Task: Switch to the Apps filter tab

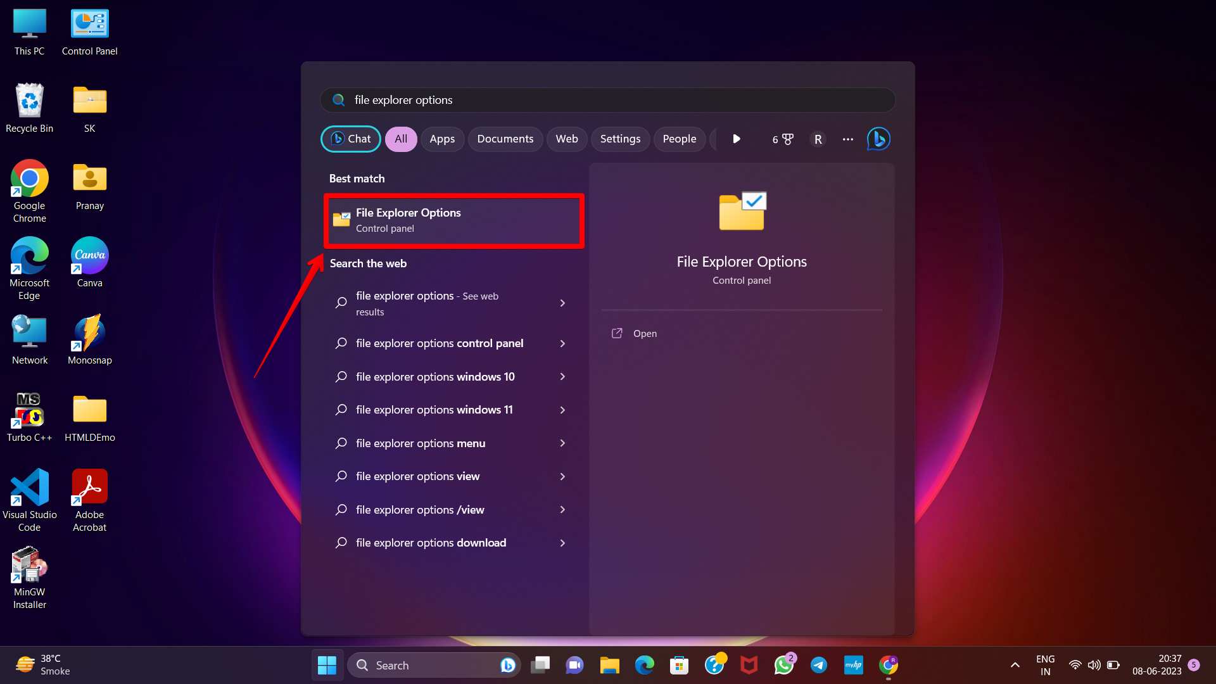Action: (441, 139)
